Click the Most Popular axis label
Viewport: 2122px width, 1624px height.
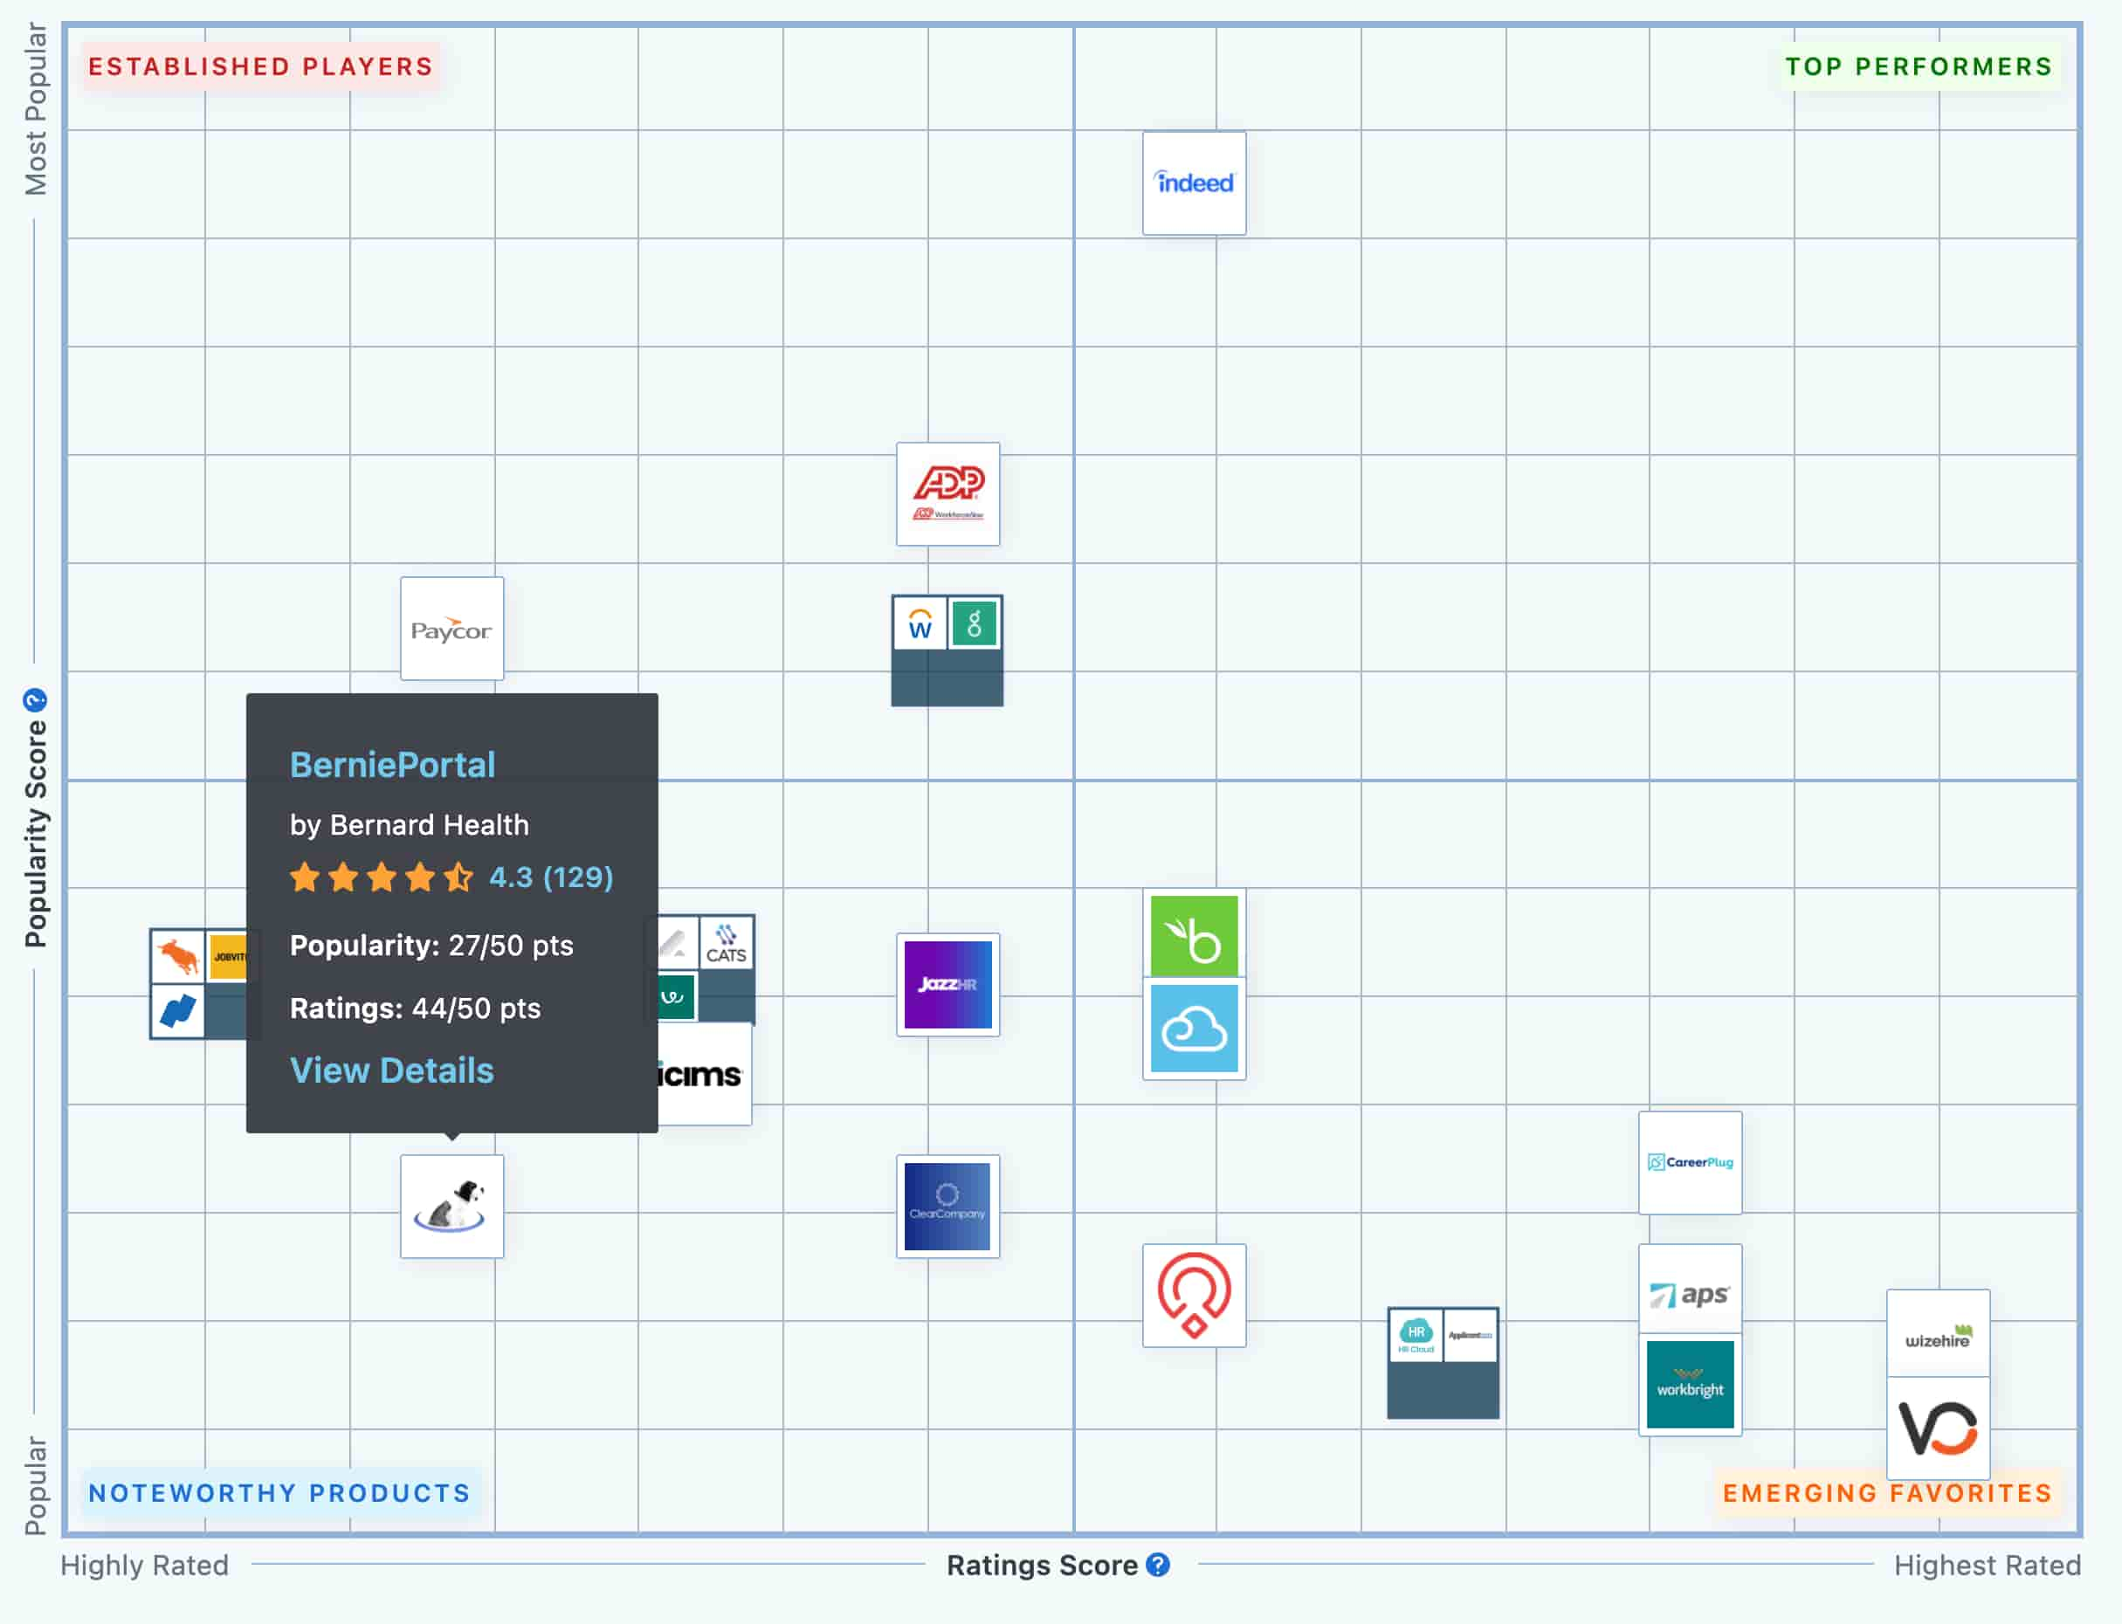[35, 108]
